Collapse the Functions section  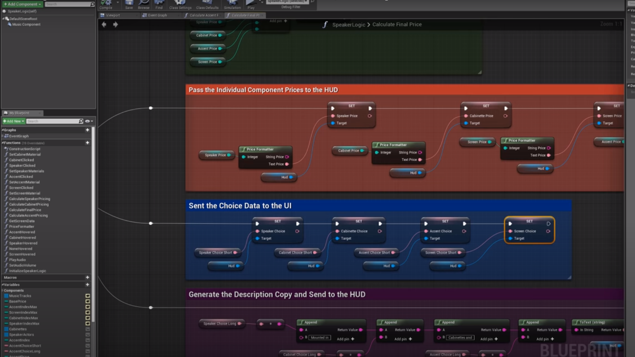click(x=2, y=143)
